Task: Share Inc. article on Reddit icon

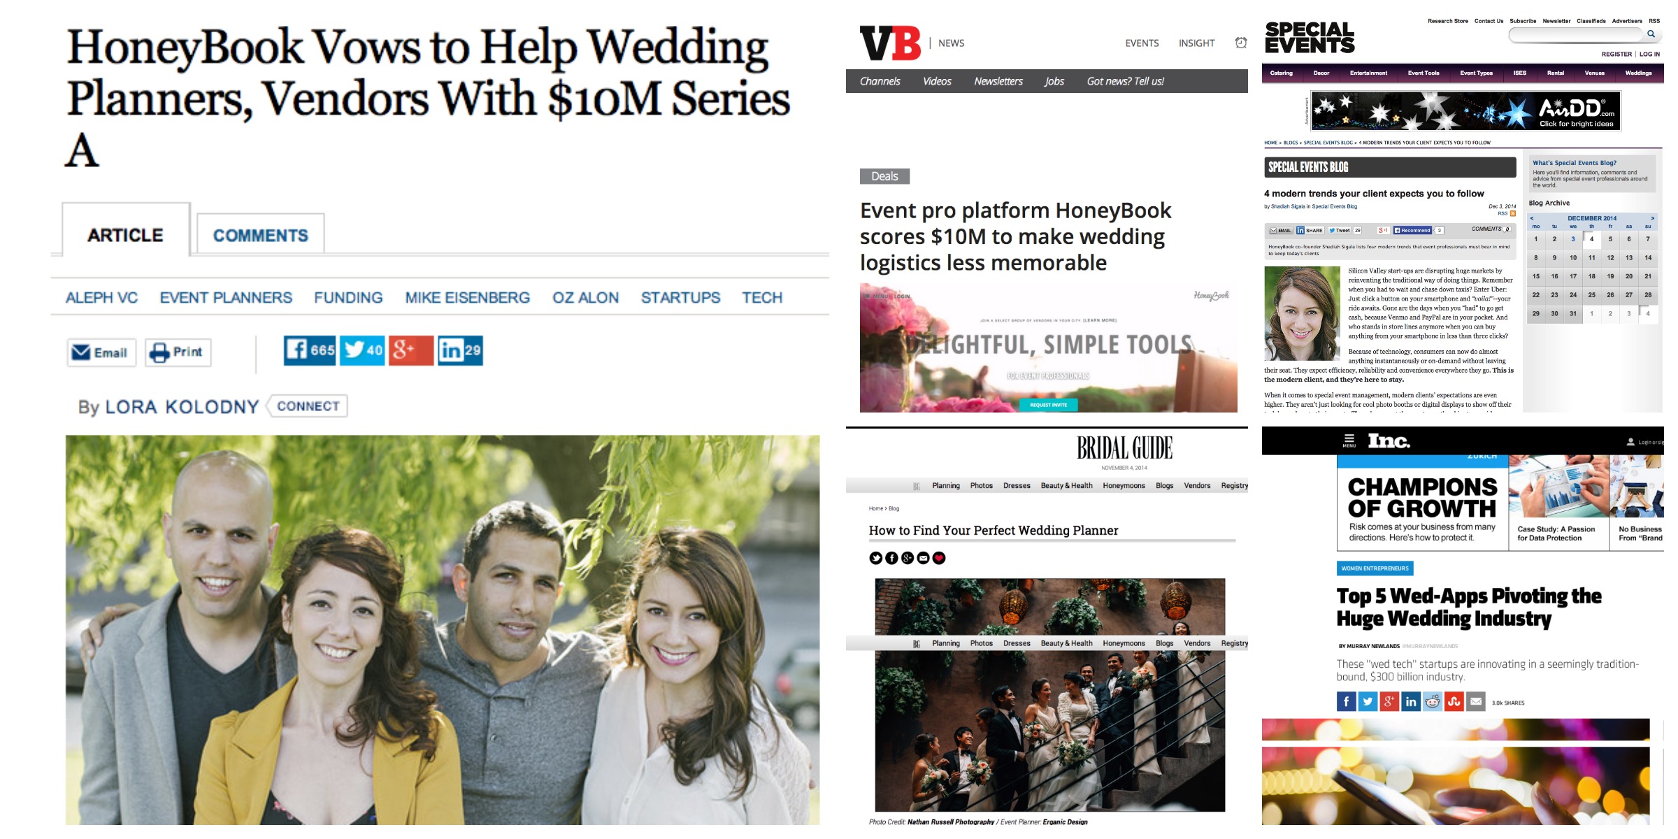Action: click(1433, 701)
